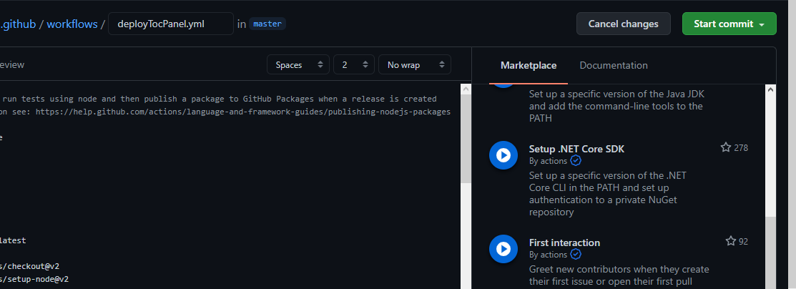Click 'By actions' under First interaction

pos(548,255)
